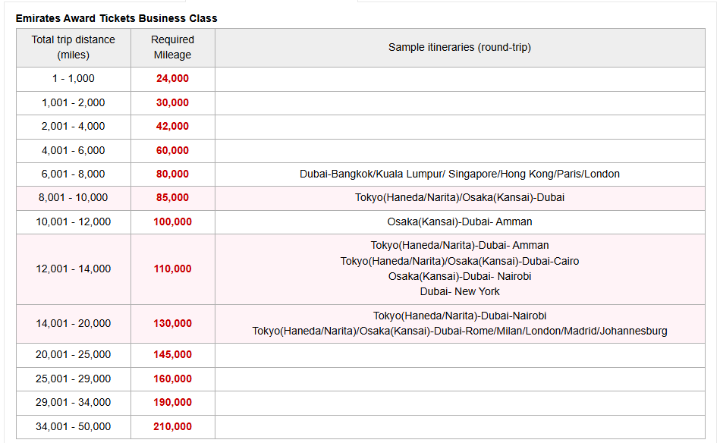
Task: Select the '8,001 - 10,000' distance cell
Action: [x=74, y=198]
